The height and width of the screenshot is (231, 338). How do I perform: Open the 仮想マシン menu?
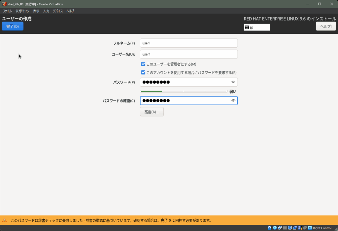pyautogui.click(x=22, y=11)
